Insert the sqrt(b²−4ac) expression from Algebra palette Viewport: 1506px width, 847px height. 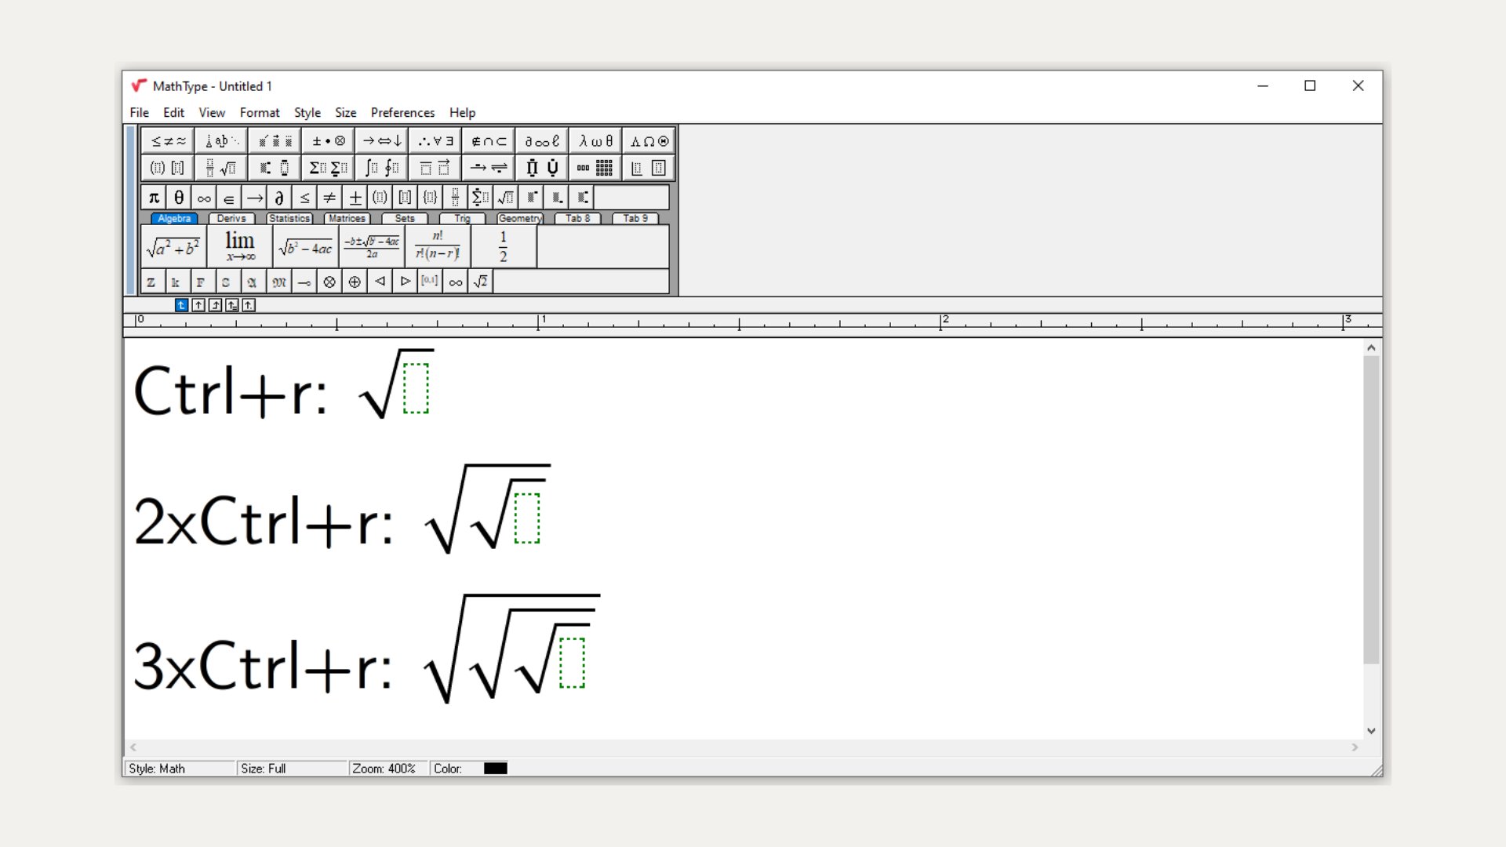coord(304,245)
